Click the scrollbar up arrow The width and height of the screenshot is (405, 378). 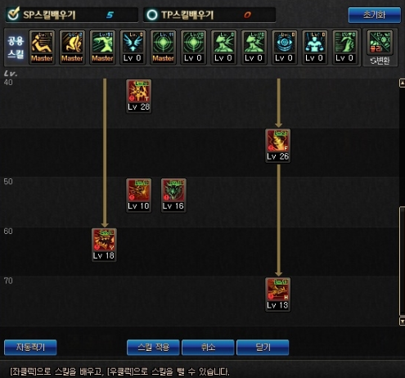click(402, 83)
